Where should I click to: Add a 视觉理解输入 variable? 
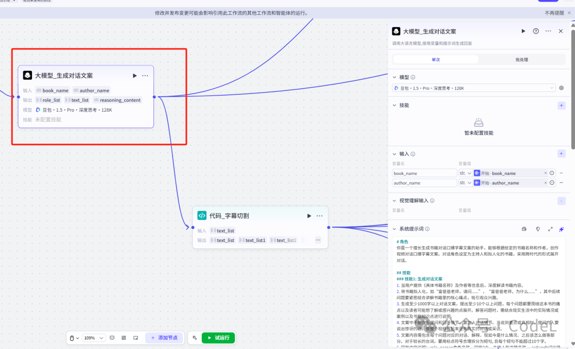point(562,201)
